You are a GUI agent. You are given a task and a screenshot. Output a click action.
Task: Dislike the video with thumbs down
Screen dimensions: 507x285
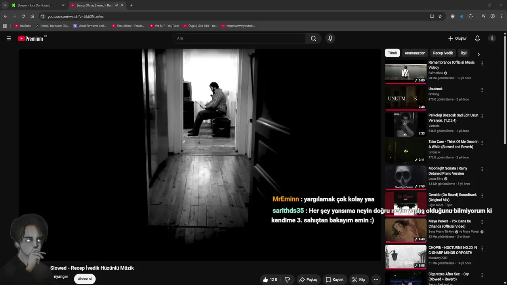(287, 279)
